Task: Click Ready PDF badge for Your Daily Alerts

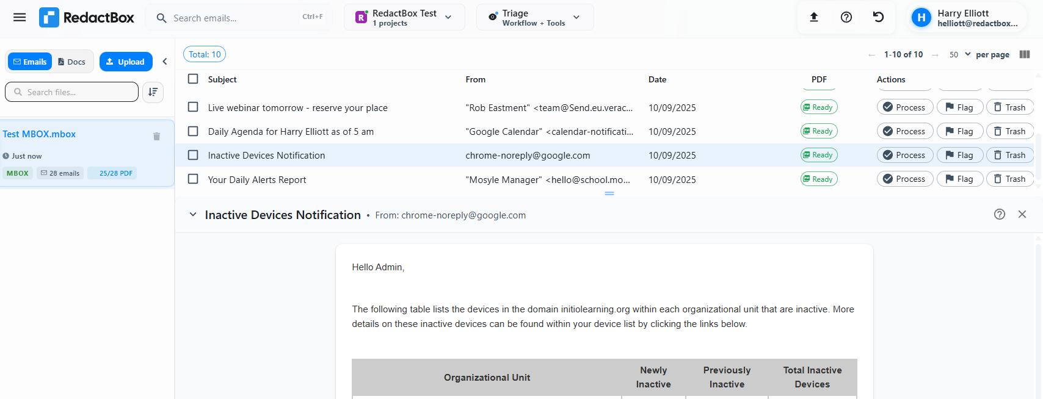Action: (x=819, y=179)
